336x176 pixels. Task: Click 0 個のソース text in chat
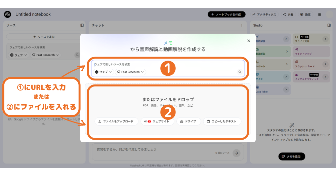point(222,153)
